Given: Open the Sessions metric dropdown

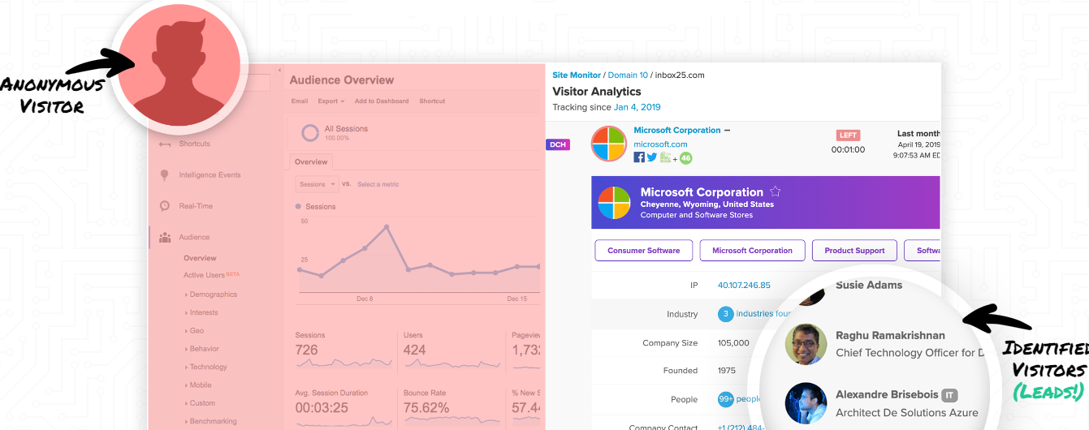Looking at the screenshot, I should (316, 184).
